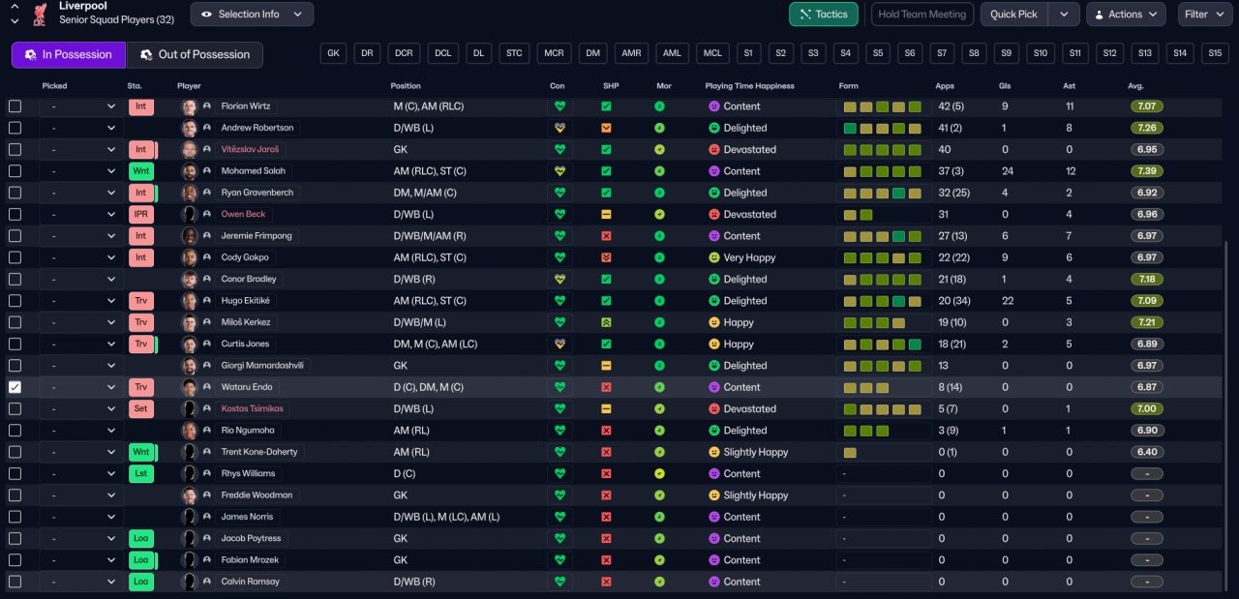This screenshot has height=599, width=1239.
Task: Switch to the In Possession tab
Action: 69,54
